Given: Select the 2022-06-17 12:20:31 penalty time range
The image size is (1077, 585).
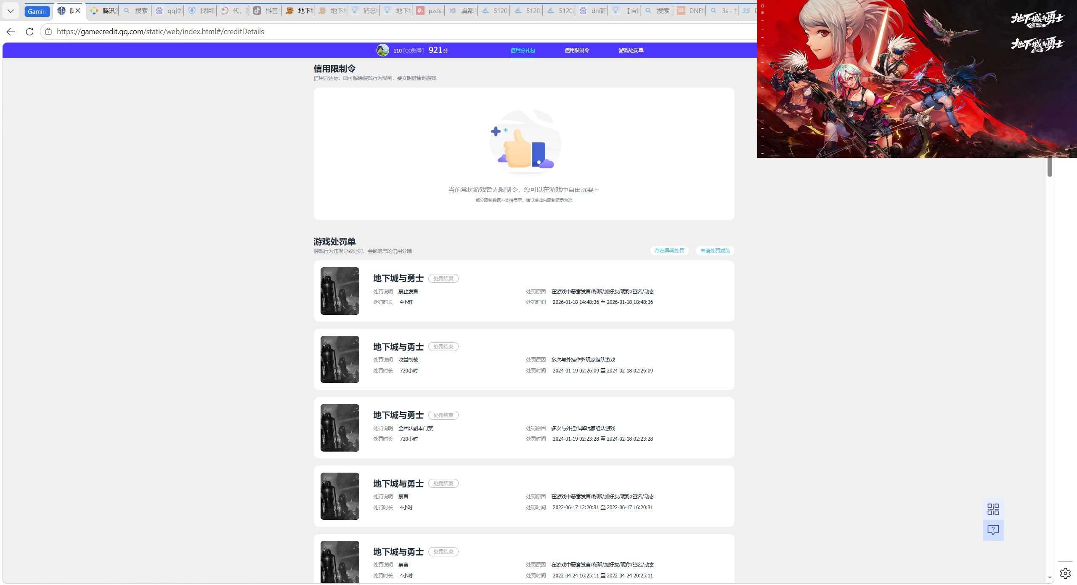Looking at the screenshot, I should coord(602,508).
